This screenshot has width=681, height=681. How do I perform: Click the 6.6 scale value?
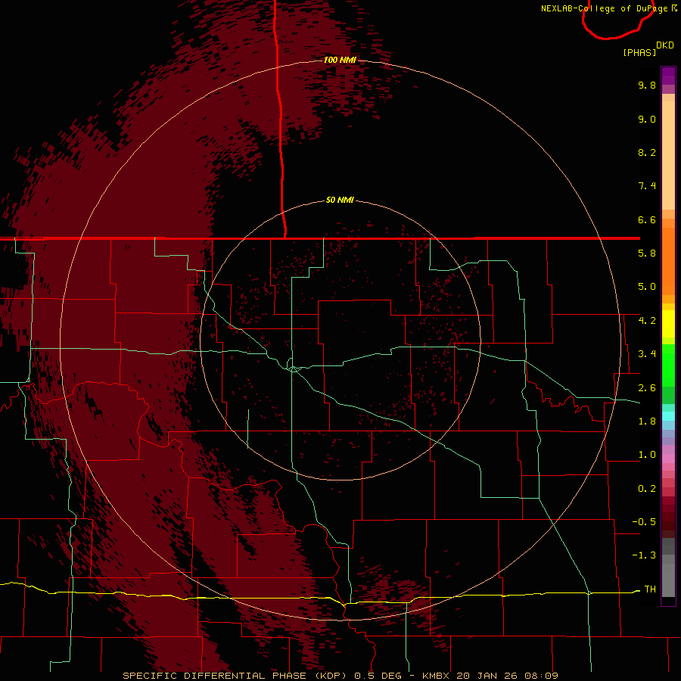[647, 219]
